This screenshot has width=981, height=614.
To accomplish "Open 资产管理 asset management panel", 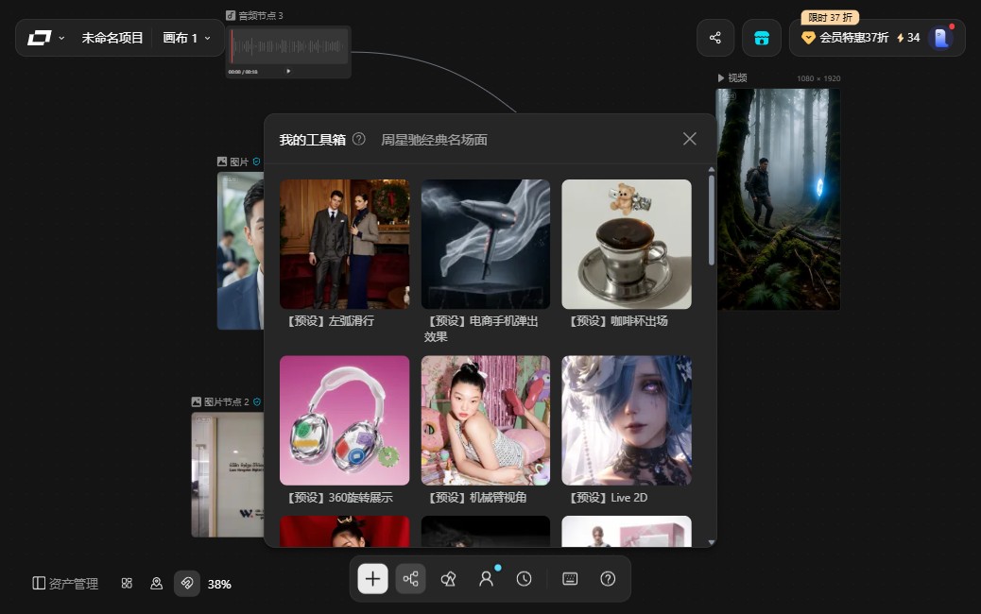I will 65,584.
